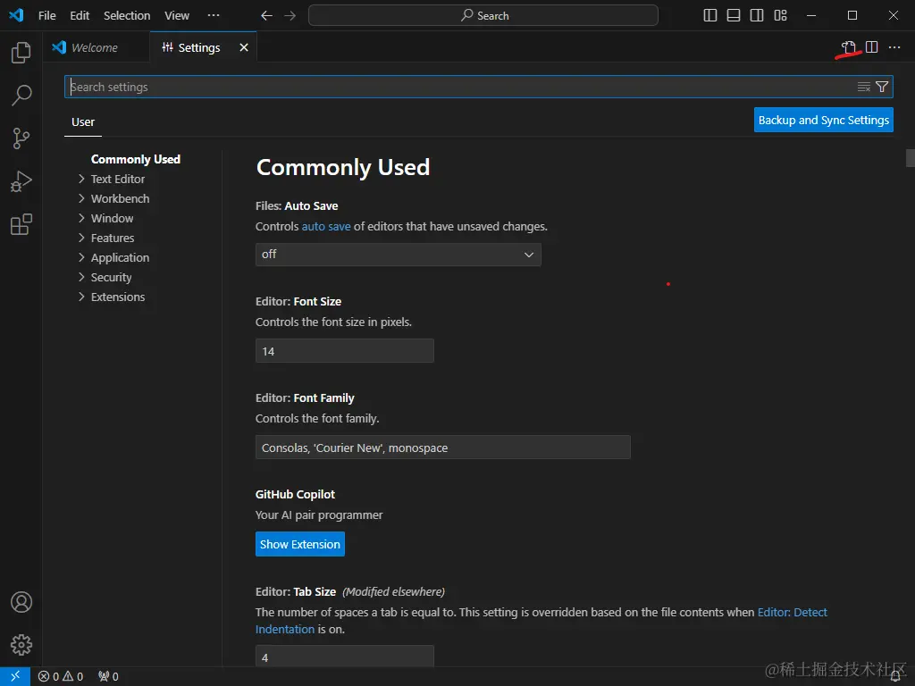The image size is (915, 686).
Task: Open Customize Layout icon
Action: [780, 15]
